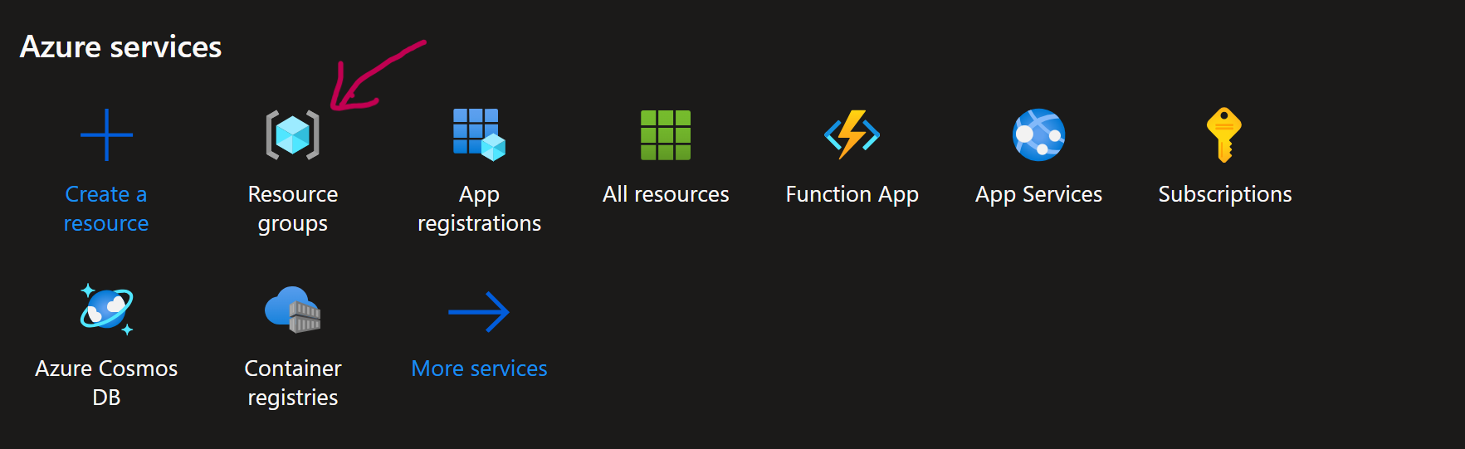This screenshot has width=1465, height=449.
Task: Click the Function App text label
Action: pos(852,194)
